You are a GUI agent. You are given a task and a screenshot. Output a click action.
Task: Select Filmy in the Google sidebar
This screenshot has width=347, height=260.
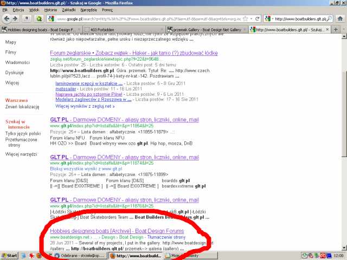pyautogui.click(x=11, y=53)
